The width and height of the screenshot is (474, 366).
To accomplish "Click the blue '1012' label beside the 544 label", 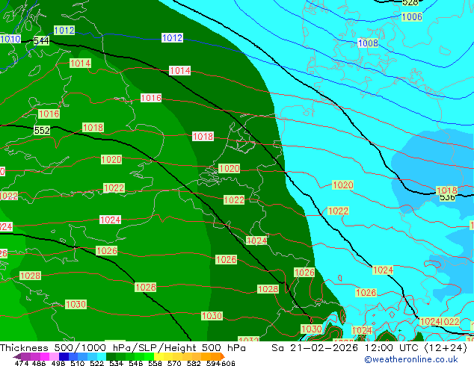I will click(x=64, y=30).
